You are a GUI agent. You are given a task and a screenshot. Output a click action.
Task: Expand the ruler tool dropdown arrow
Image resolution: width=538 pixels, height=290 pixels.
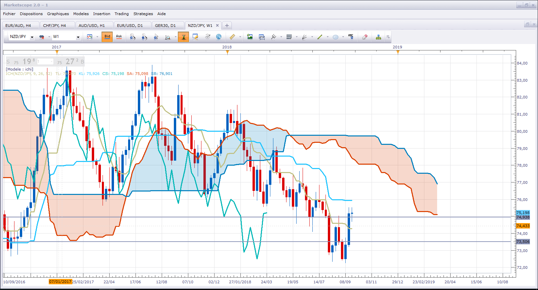tap(240, 37)
